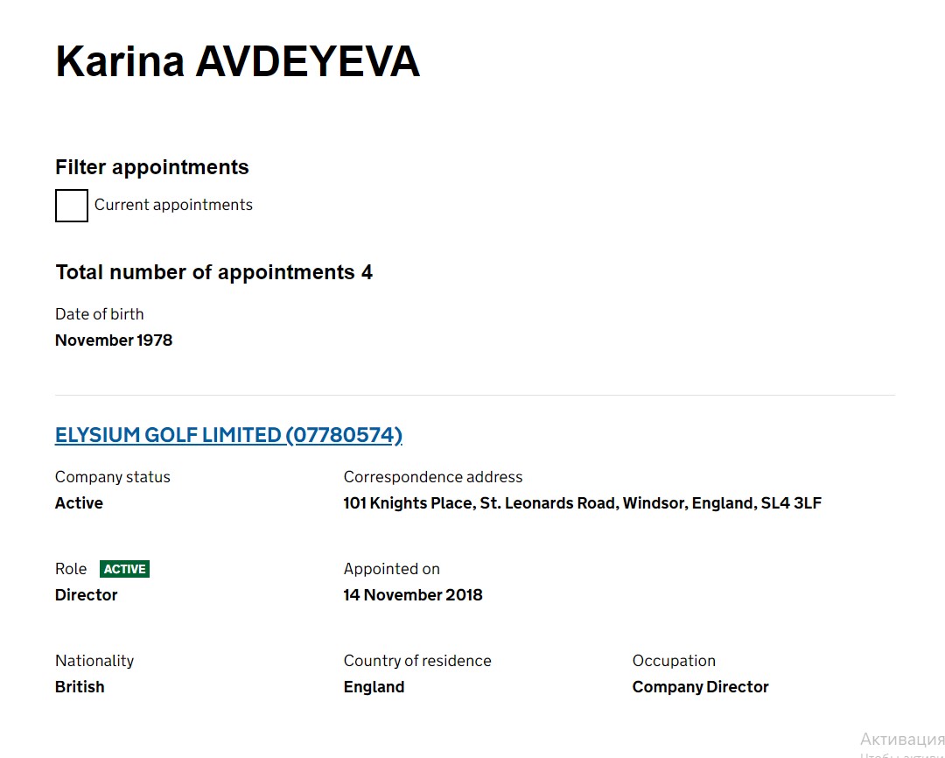This screenshot has width=945, height=758.
Task: Click the Director role value
Action: pyautogui.click(x=86, y=595)
